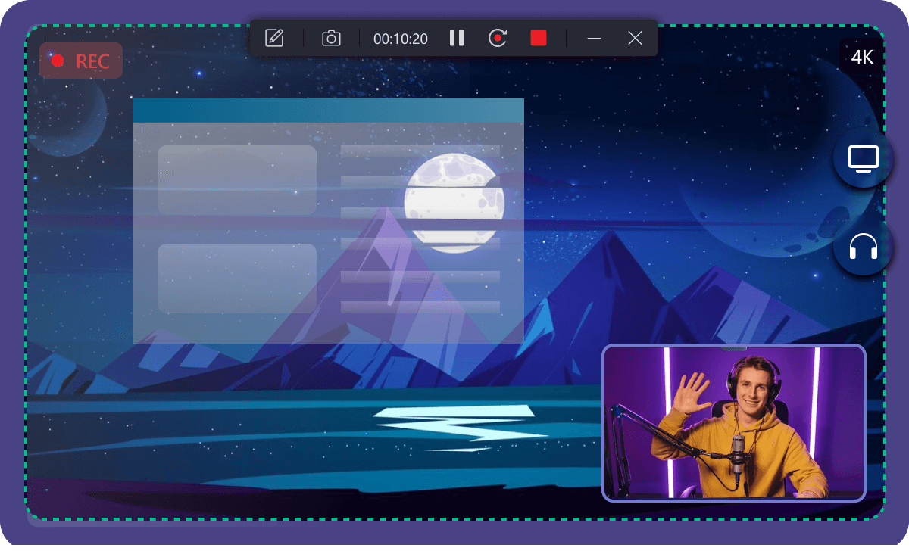This screenshot has height=551, width=909.
Task: Click the bottom text line placeholder in the window
Action: [x=420, y=307]
